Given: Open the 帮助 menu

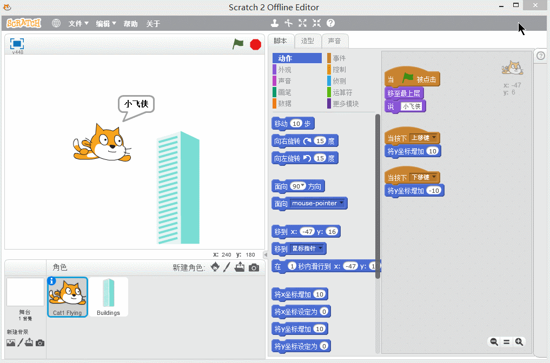Looking at the screenshot, I should pos(130,23).
